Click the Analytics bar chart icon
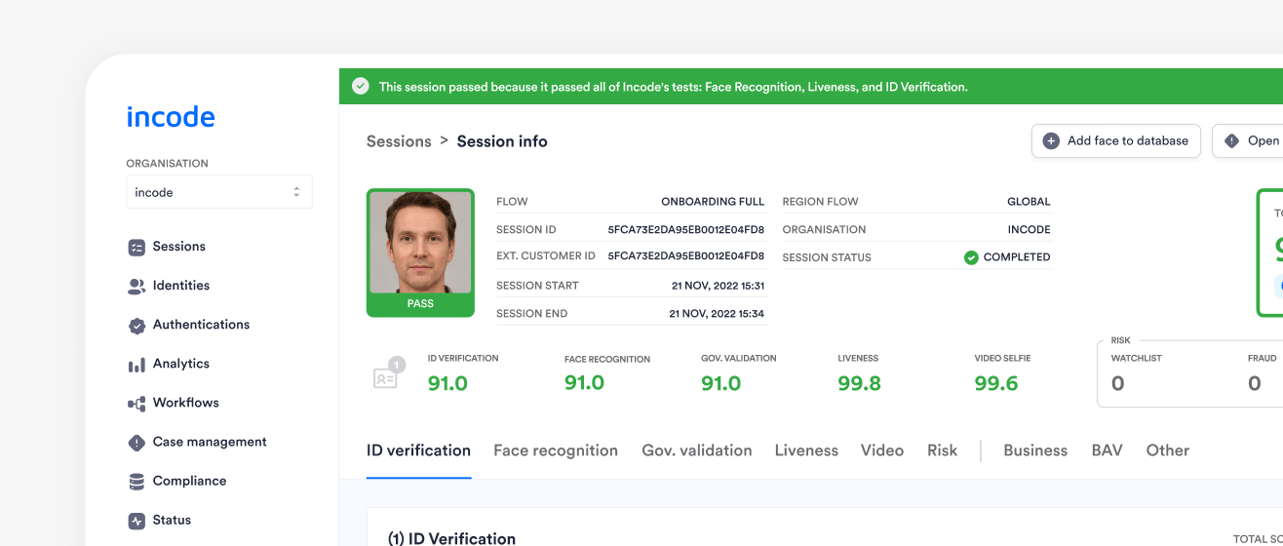 point(136,365)
